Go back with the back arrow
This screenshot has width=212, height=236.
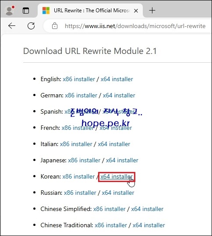[x=12, y=26]
